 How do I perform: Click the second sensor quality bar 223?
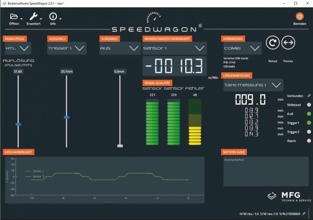tap(174, 122)
